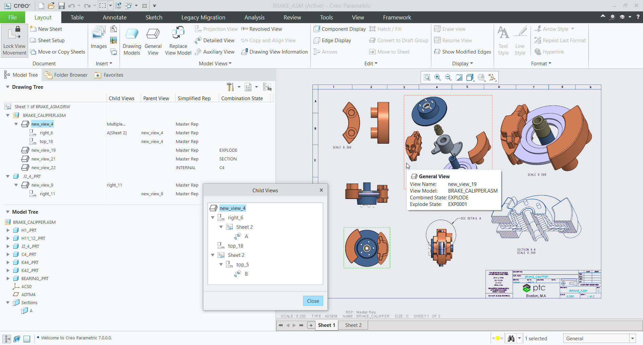Screen dimensions: 643x345
Task: Open the File menu
Action: [x=12, y=17]
